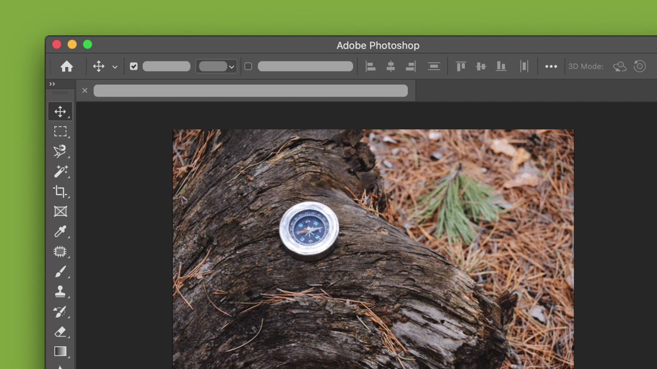Select the Frame tool

[x=60, y=211]
